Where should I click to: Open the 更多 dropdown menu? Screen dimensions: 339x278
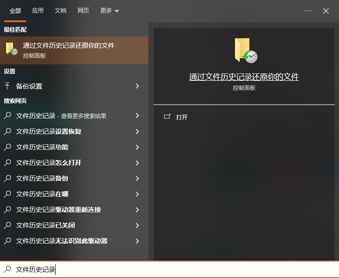pos(109,10)
